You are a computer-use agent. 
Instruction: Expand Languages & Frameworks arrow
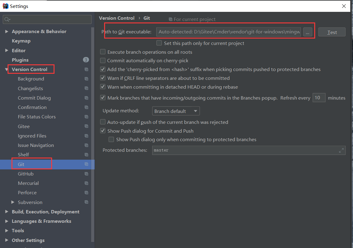pos(7,221)
